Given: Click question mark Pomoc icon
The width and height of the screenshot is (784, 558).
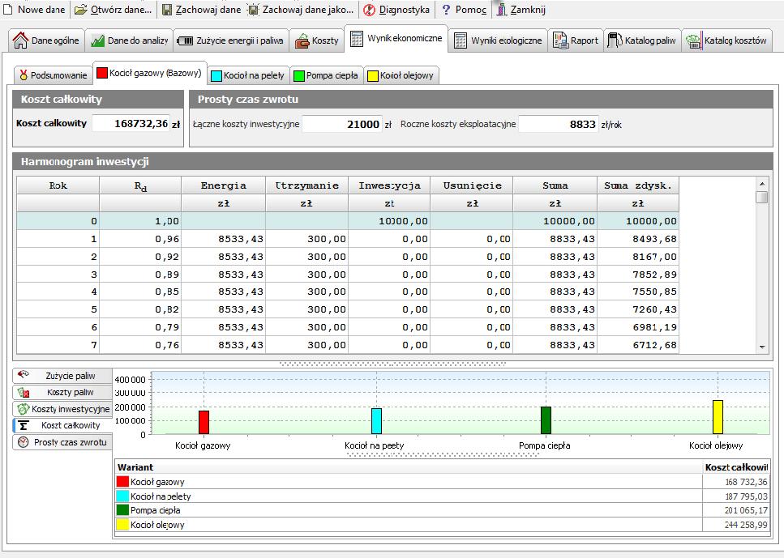Looking at the screenshot, I should [446, 10].
